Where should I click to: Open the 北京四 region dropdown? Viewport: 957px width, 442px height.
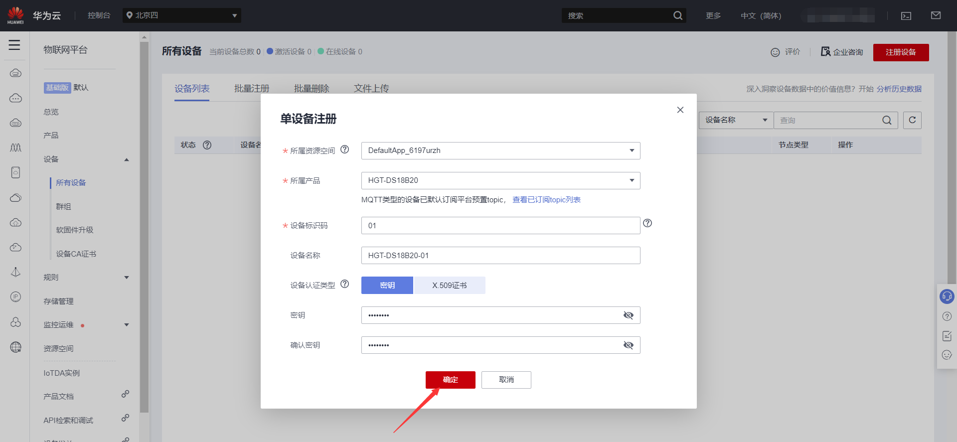(182, 15)
